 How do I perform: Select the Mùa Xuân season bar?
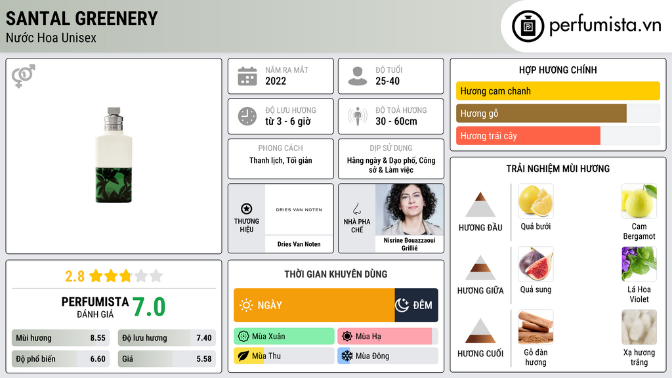(284, 337)
